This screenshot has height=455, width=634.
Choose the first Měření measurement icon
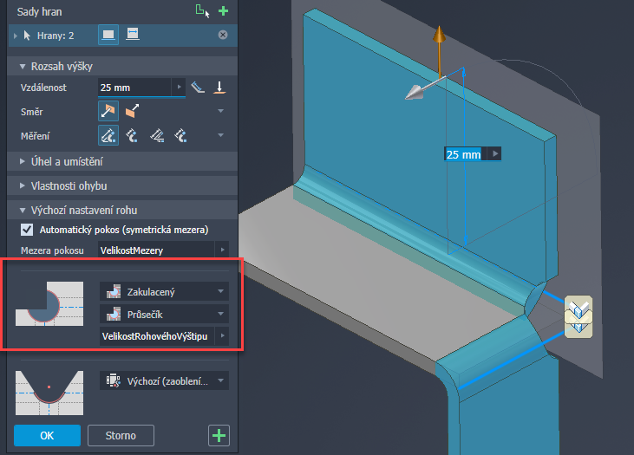pyautogui.click(x=108, y=134)
